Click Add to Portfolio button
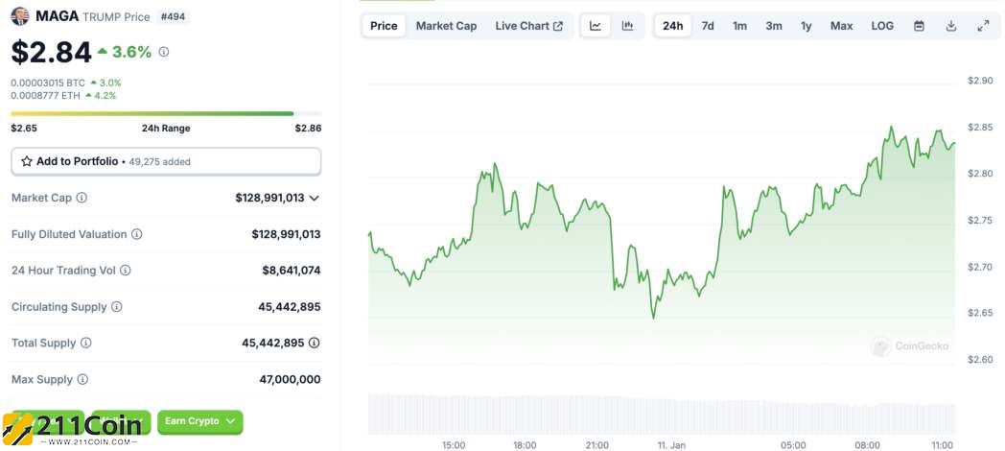Image resolution: width=1005 pixels, height=451 pixels. pyautogui.click(x=166, y=161)
